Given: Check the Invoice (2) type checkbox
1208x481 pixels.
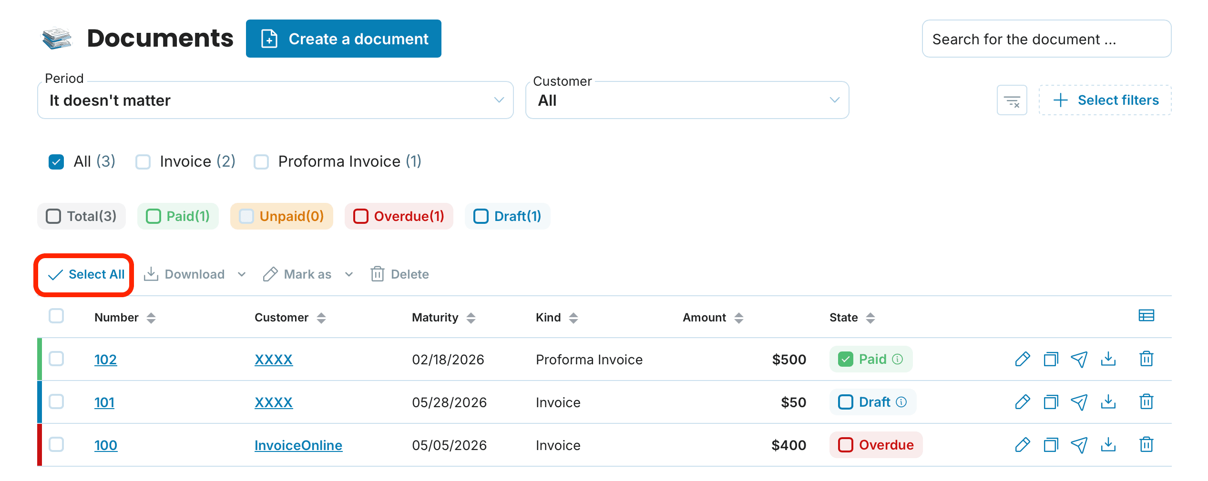Looking at the screenshot, I should (143, 162).
